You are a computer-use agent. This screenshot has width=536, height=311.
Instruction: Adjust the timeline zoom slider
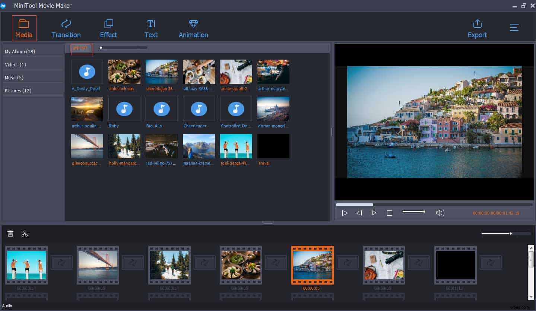point(510,234)
